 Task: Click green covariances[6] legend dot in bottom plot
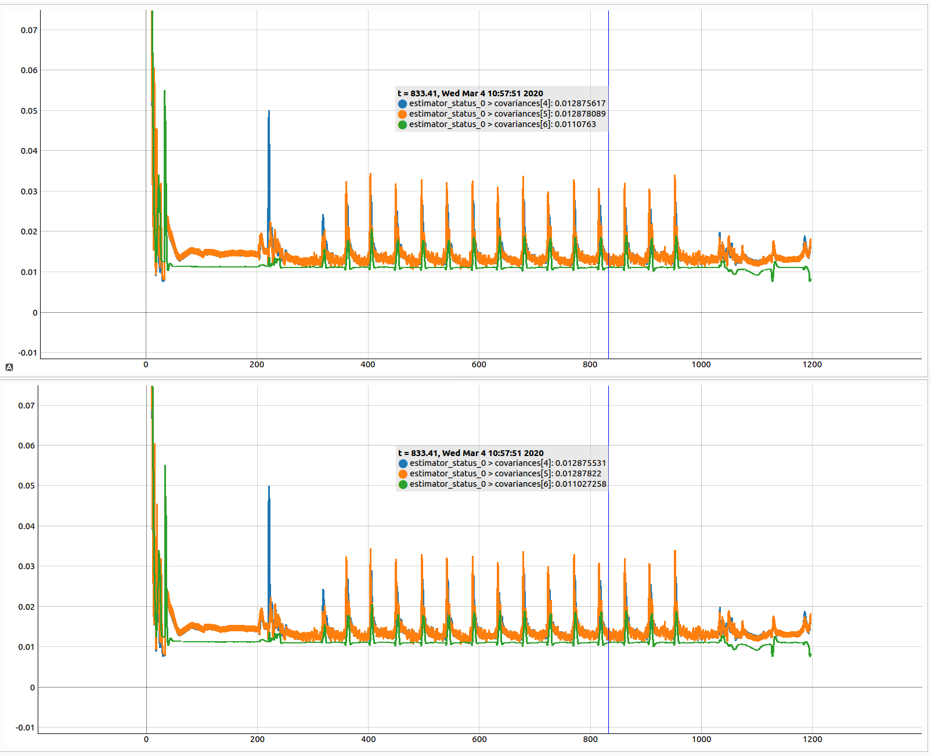point(403,484)
